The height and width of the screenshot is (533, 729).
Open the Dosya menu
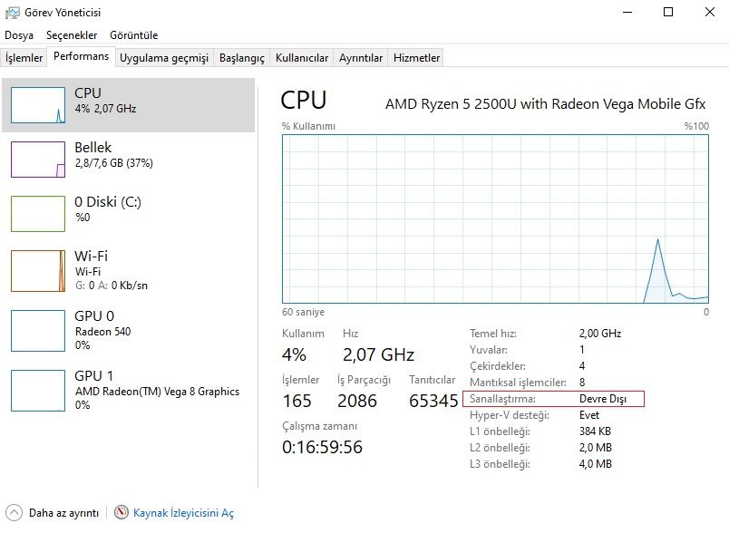click(x=18, y=35)
